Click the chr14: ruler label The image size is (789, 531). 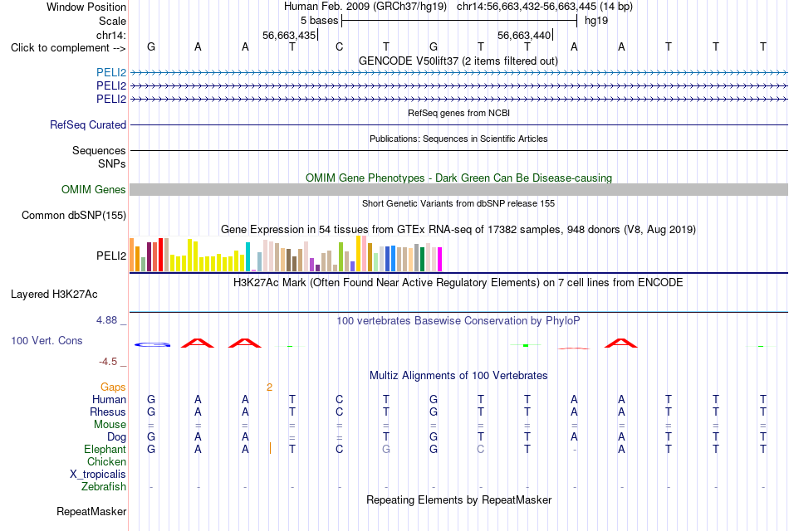pos(111,35)
